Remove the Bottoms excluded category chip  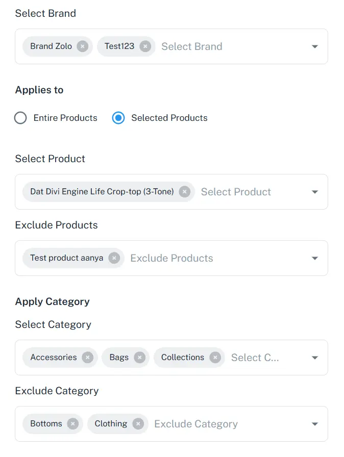(x=73, y=423)
